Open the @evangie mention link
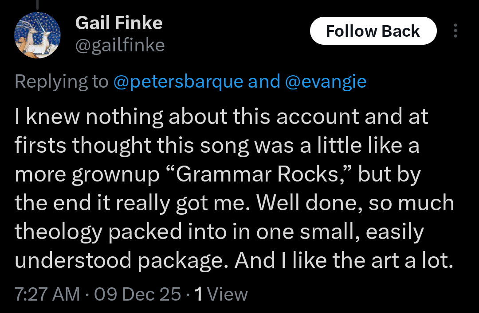Image resolution: width=479 pixels, height=313 pixels. (x=326, y=81)
